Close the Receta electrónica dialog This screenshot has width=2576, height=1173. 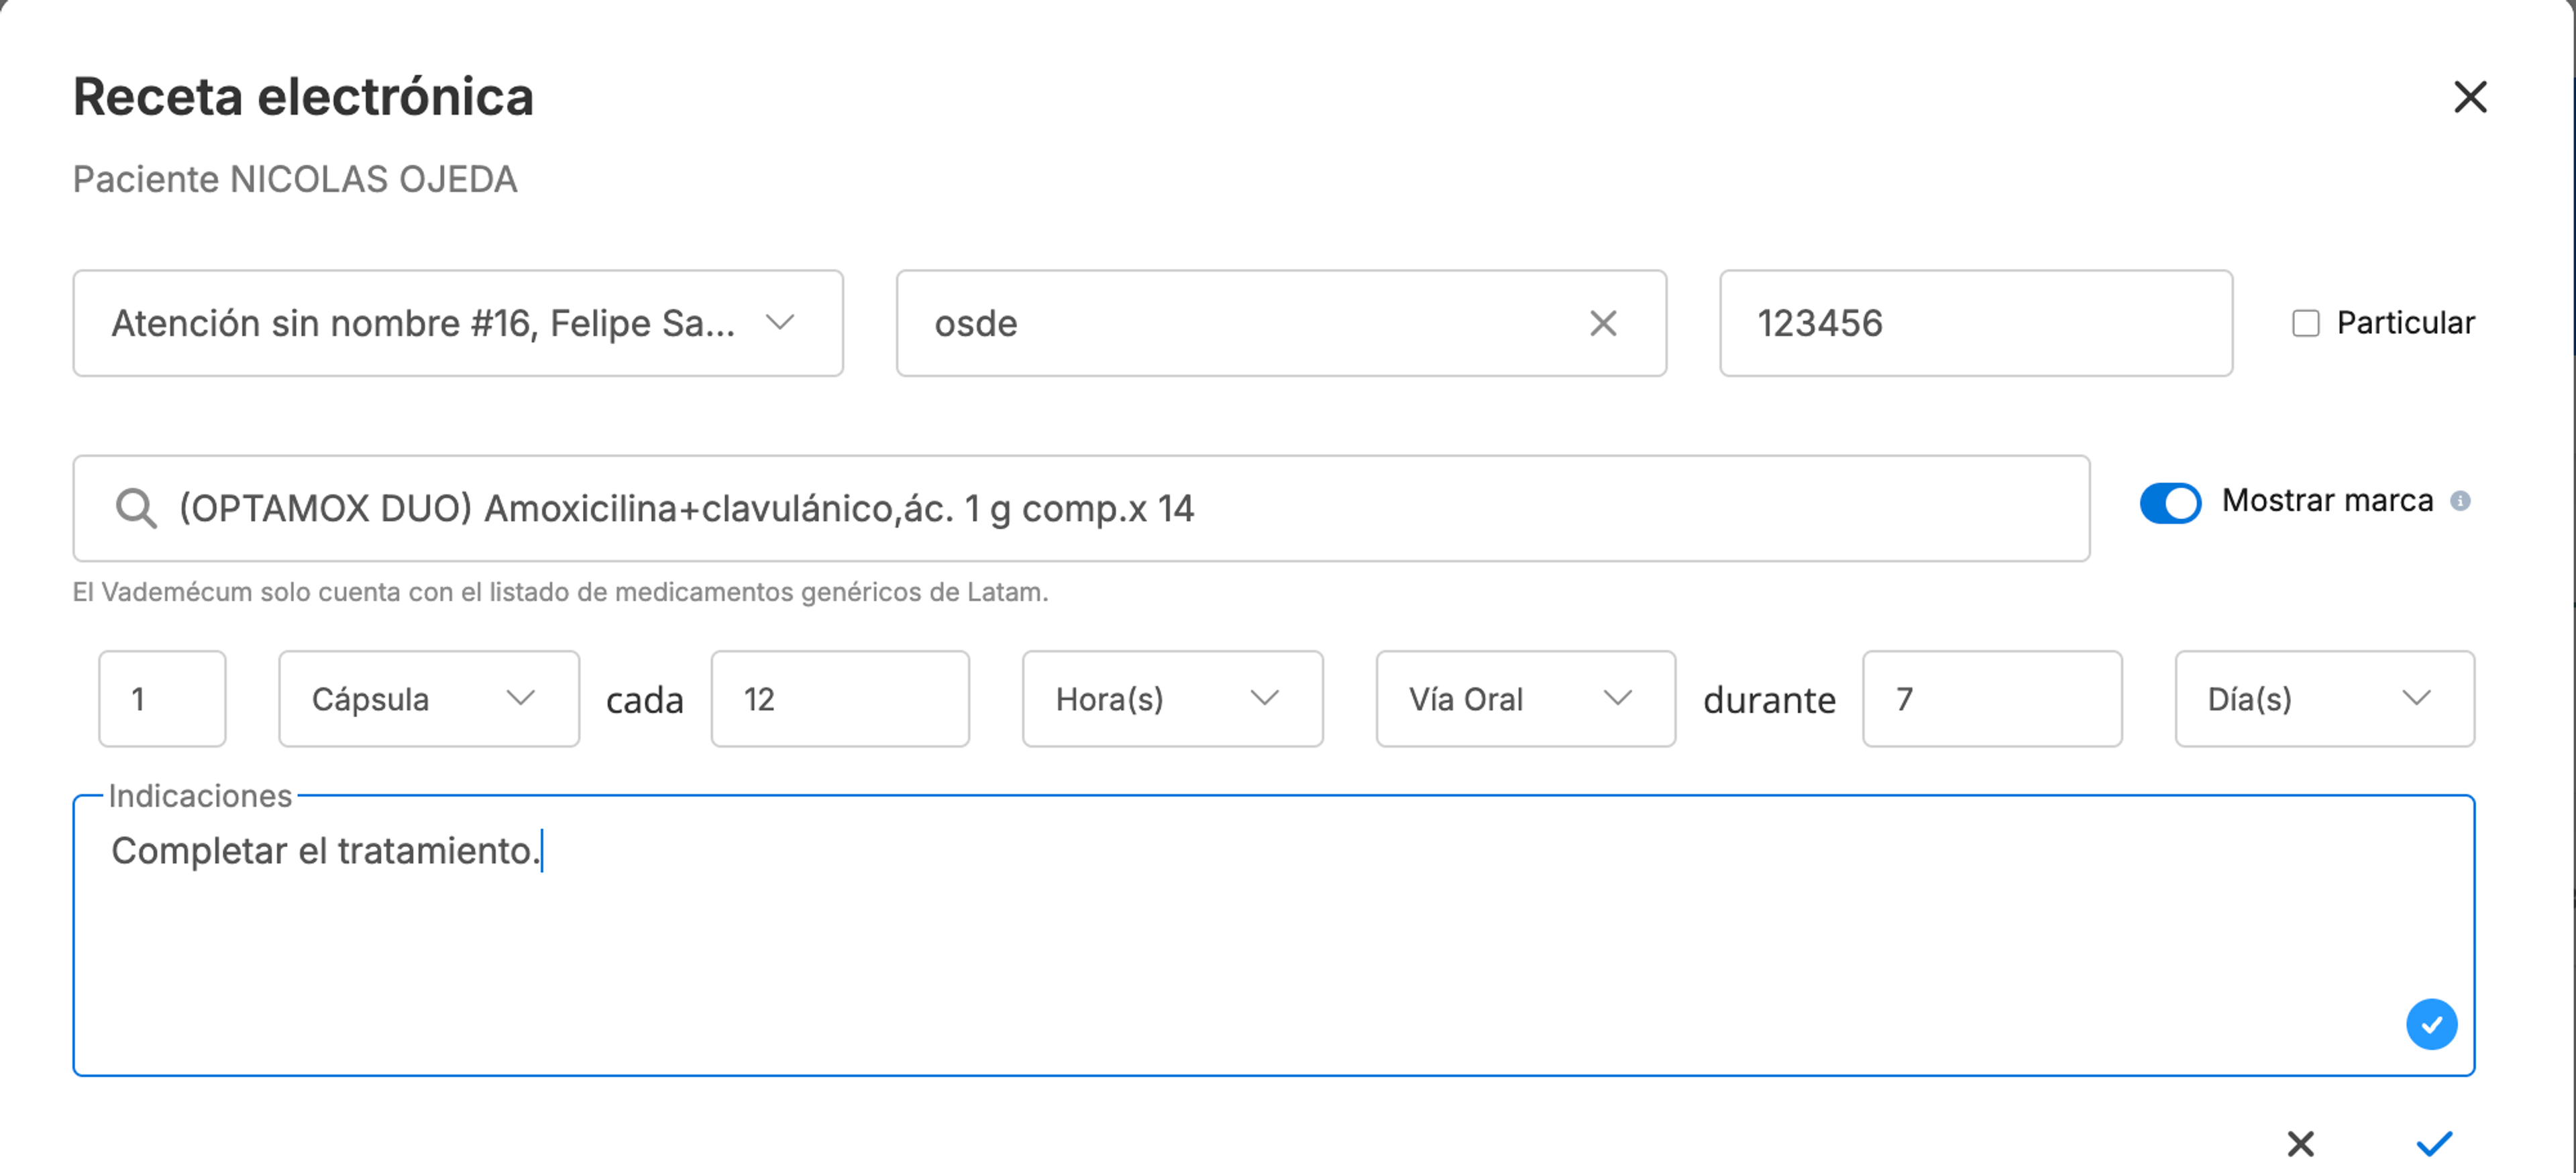(x=2470, y=97)
